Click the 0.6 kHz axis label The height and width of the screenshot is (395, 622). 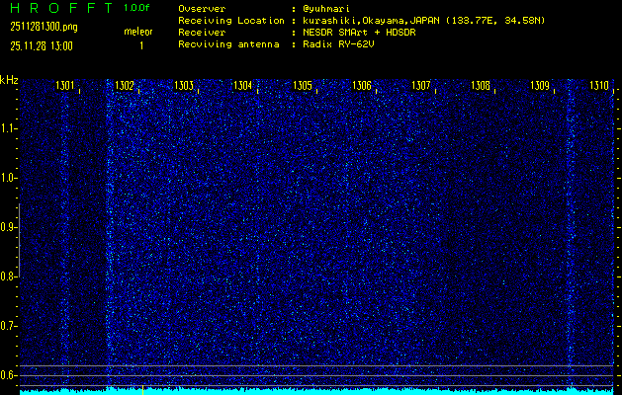(x=9, y=374)
